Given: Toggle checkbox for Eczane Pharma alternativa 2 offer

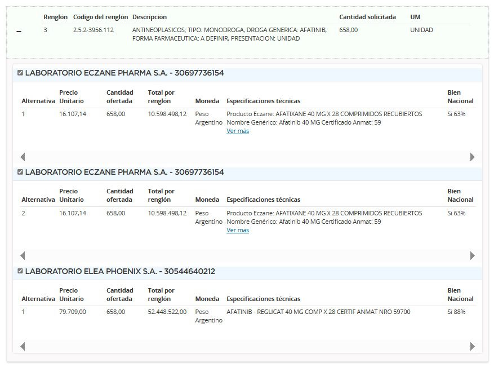Looking at the screenshot, I should tap(20, 172).
